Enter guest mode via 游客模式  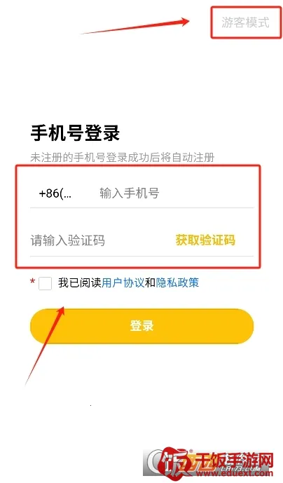pos(245,22)
